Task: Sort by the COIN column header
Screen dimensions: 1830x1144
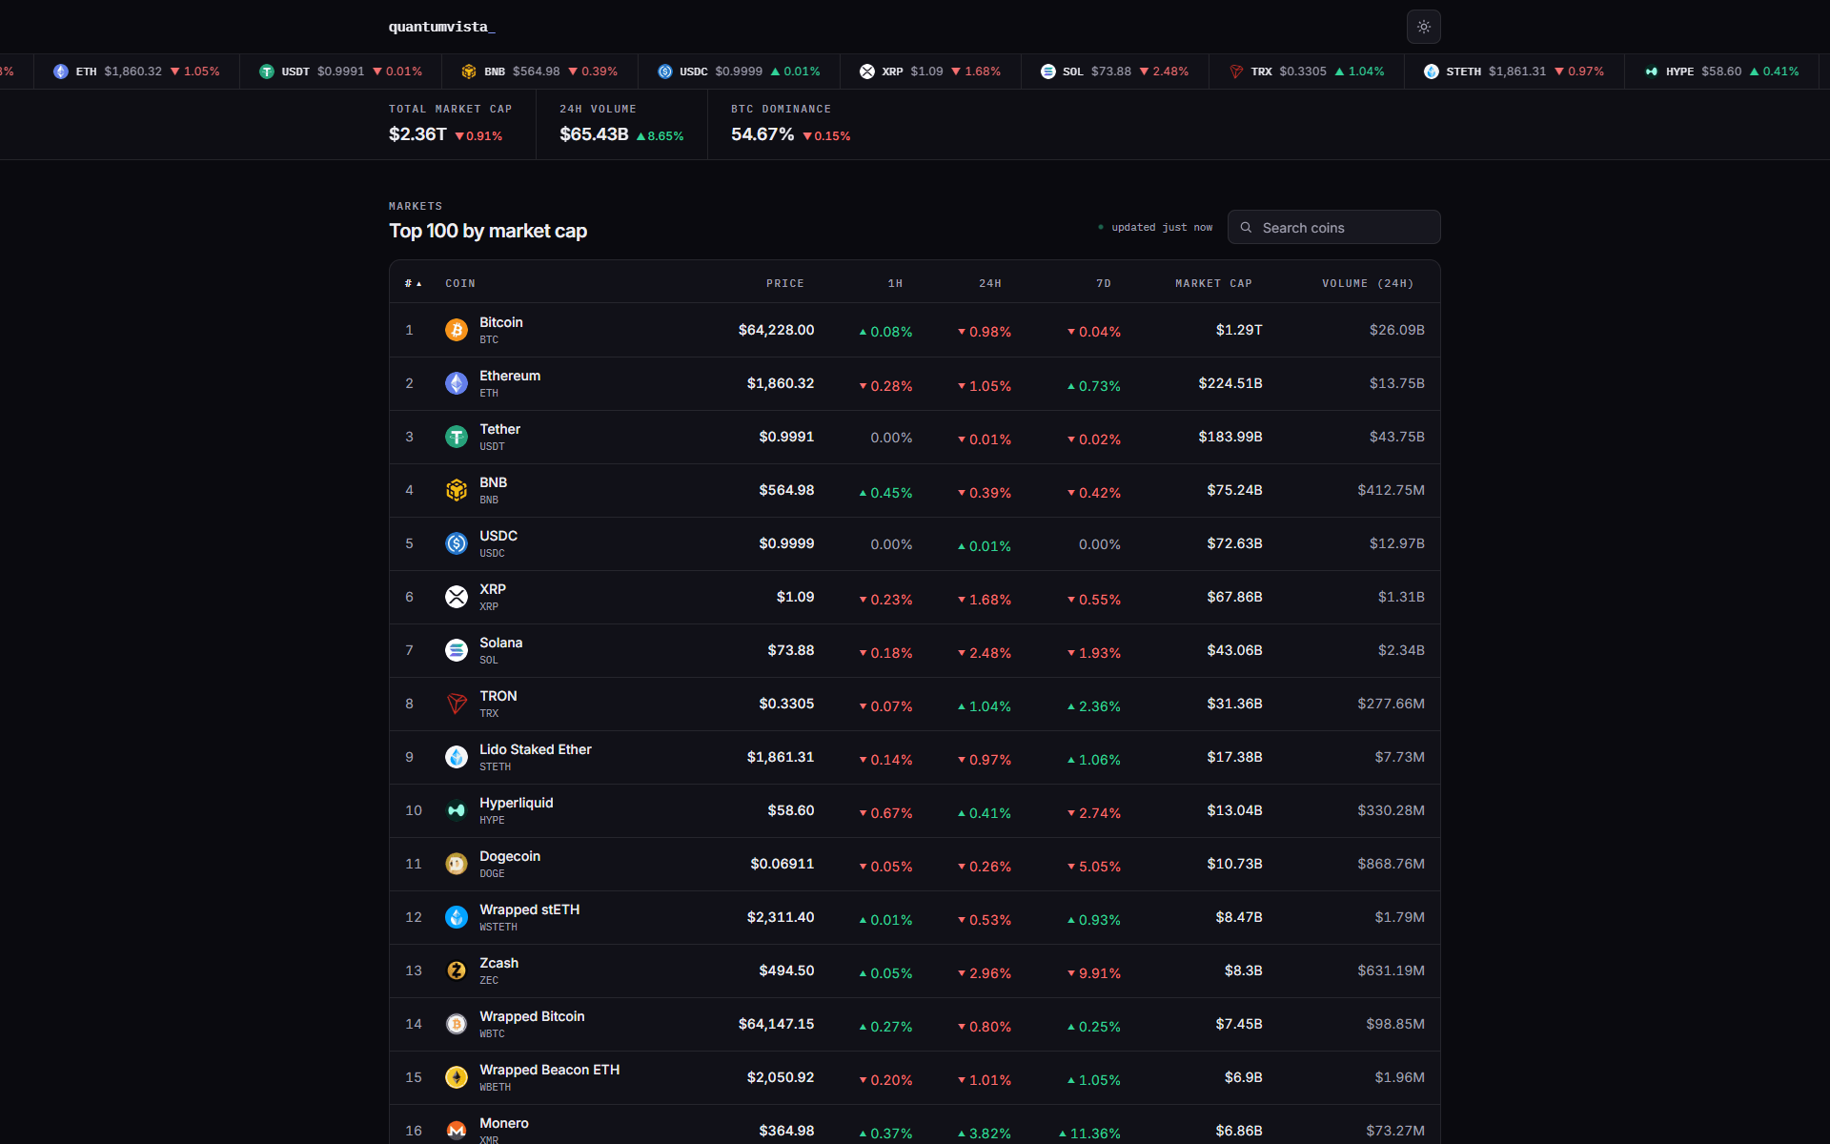Action: (x=460, y=284)
